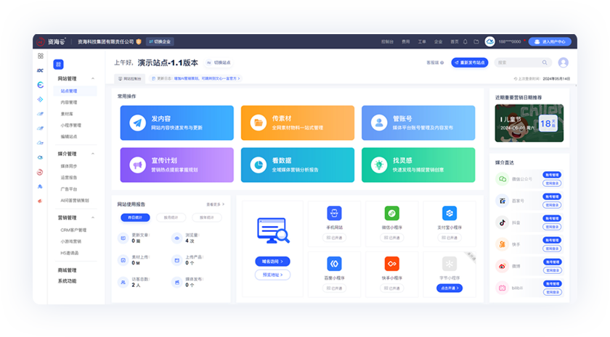Click the search magnifier icon
610x337 pixels.
pyautogui.click(x=543, y=62)
